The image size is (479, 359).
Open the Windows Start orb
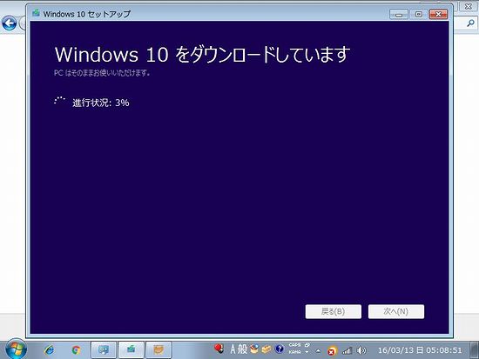click(x=16, y=349)
